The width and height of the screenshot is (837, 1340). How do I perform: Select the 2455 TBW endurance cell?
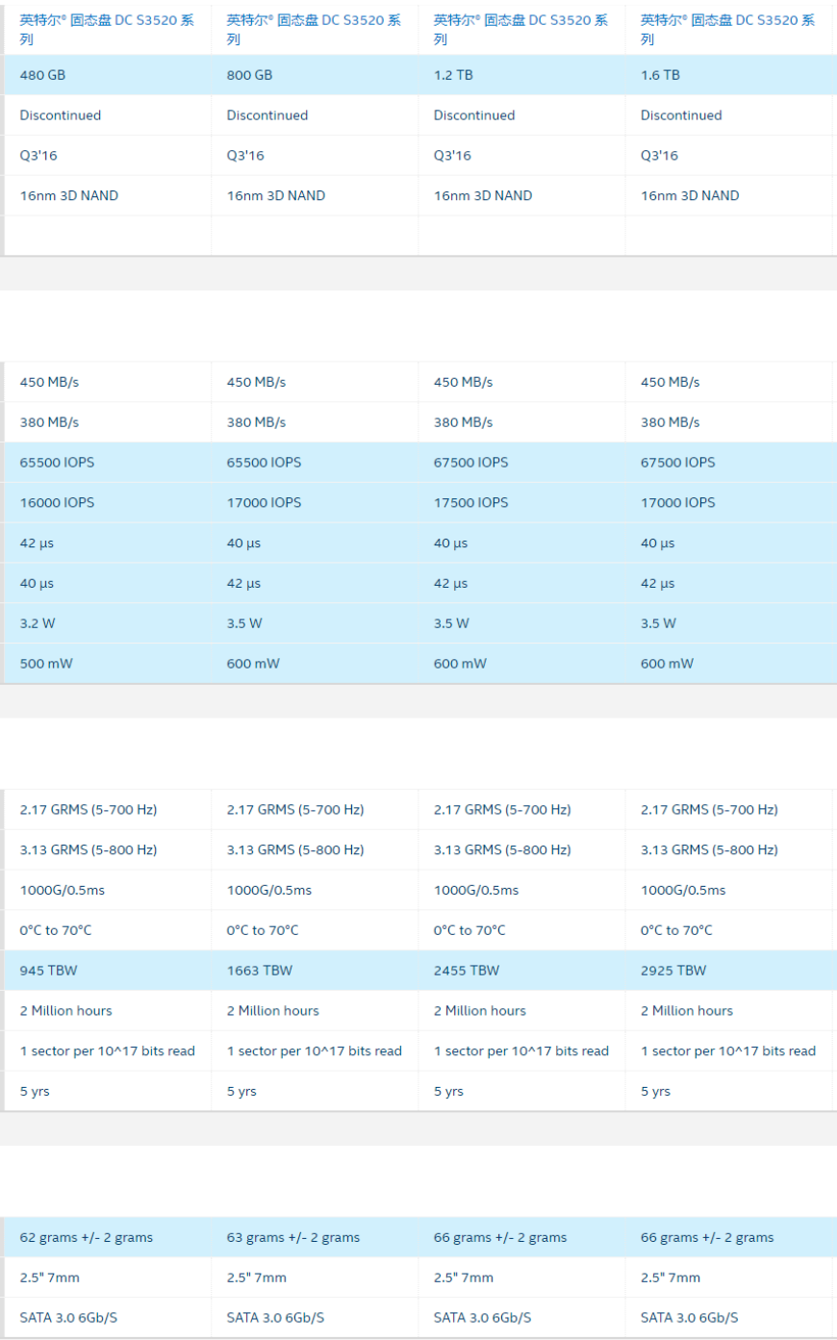tap(521, 971)
